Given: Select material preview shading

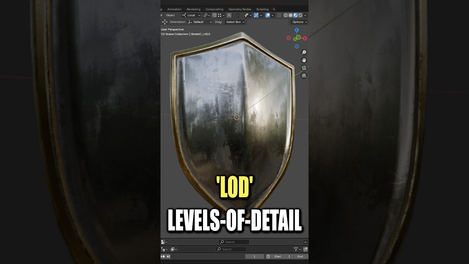Looking at the screenshot, I should point(295,15).
